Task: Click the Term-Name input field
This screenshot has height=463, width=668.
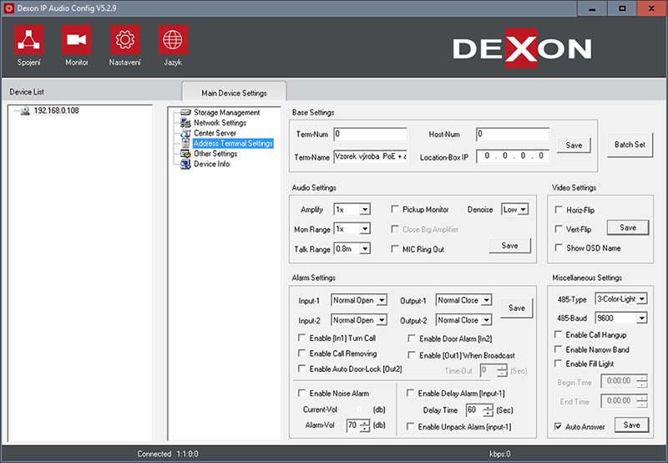Action: pos(369,155)
